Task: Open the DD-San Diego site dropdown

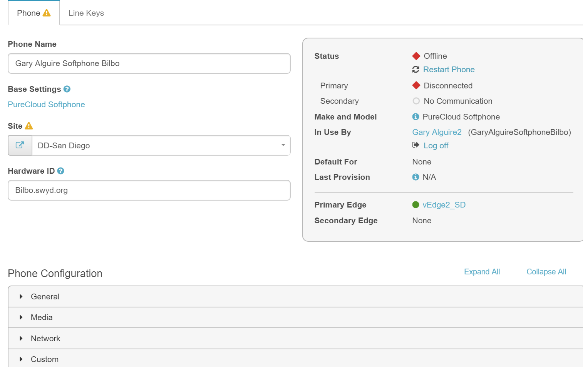Action: click(x=282, y=145)
